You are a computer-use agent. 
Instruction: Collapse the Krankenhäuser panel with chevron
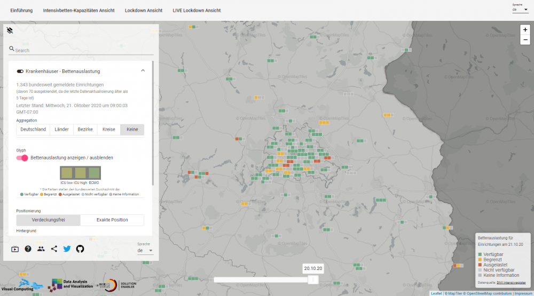coord(143,71)
